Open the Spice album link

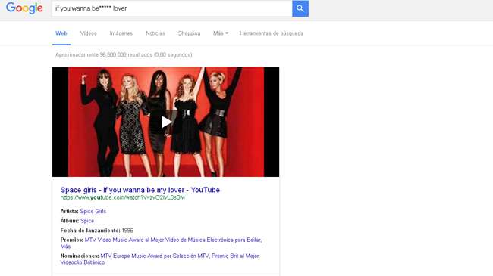pyautogui.click(x=87, y=221)
